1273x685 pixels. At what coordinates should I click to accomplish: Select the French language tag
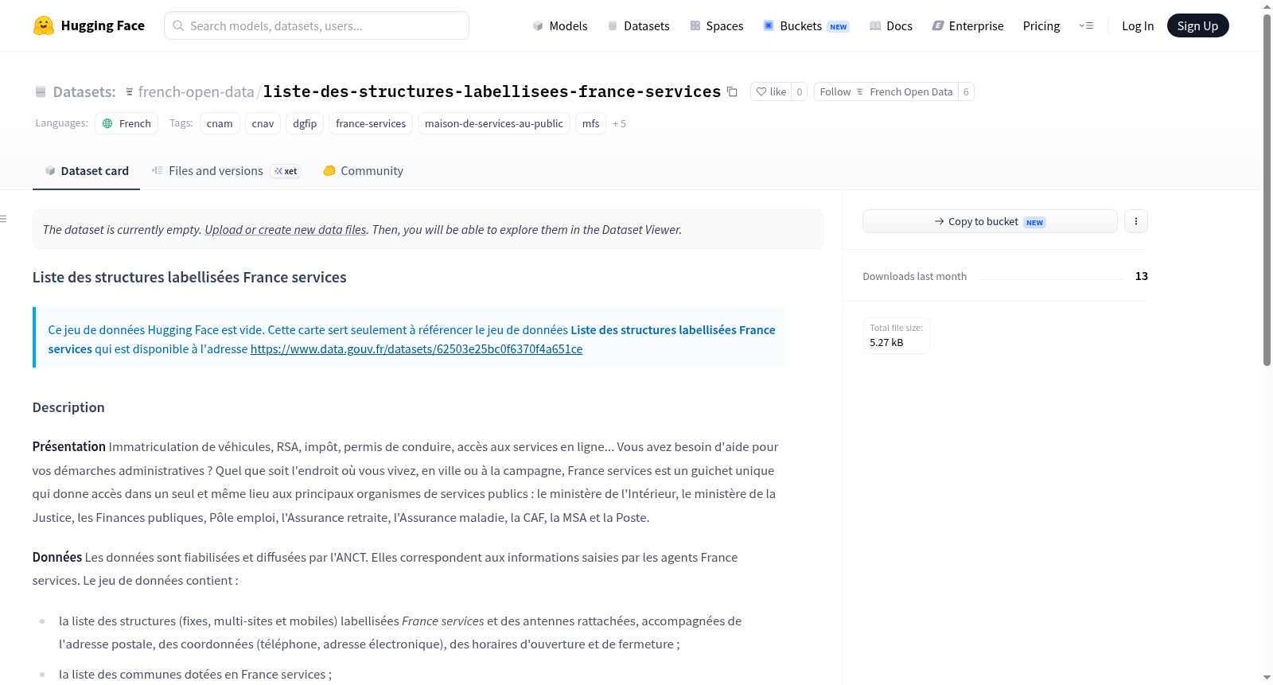tap(127, 123)
